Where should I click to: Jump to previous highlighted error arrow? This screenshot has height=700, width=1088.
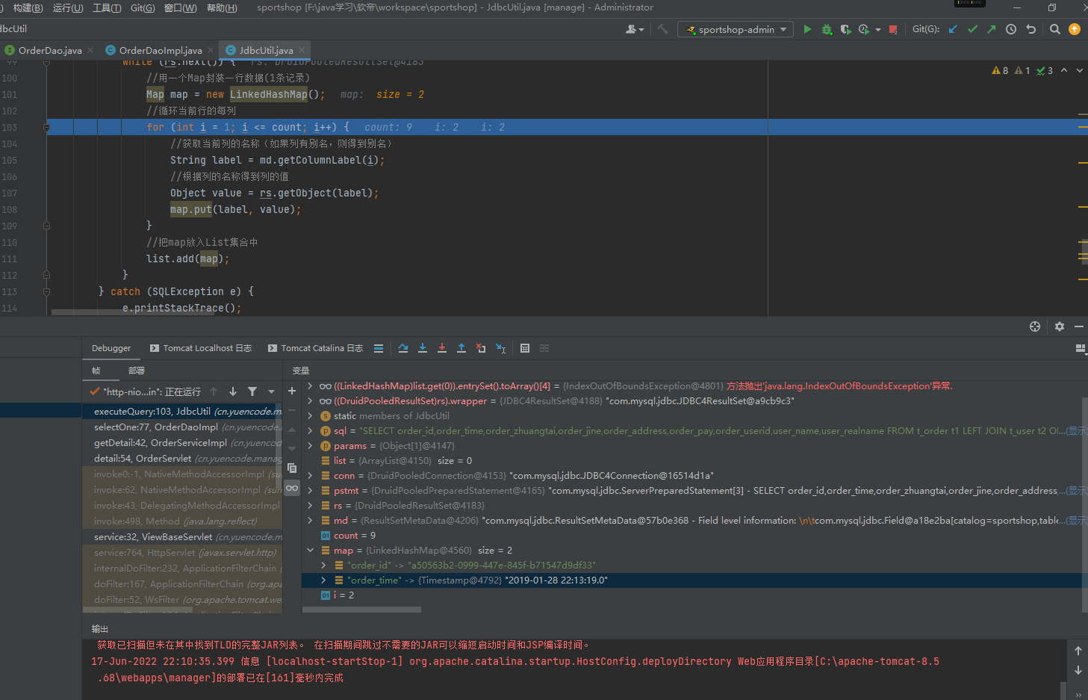click(x=1064, y=70)
